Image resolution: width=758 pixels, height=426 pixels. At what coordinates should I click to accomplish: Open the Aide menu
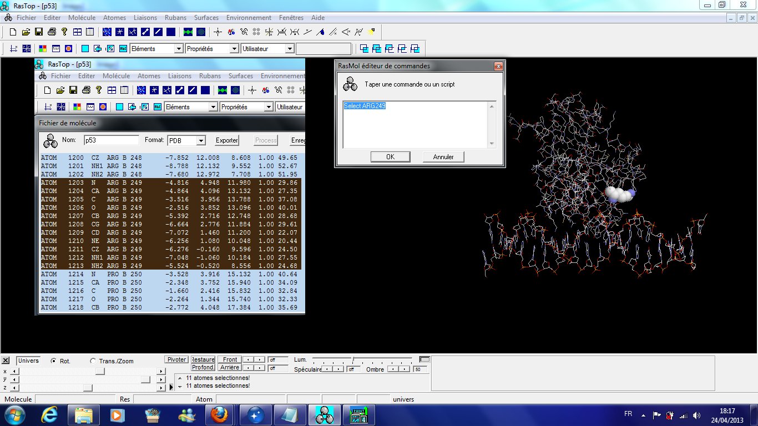click(318, 18)
